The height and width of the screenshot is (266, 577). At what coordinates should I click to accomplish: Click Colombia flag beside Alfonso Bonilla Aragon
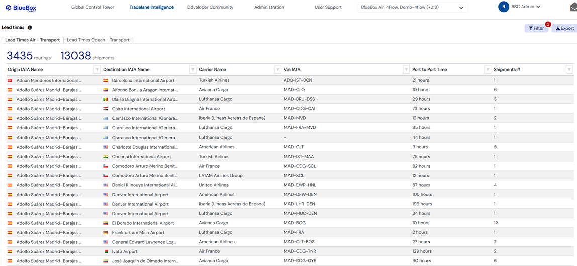105,90
